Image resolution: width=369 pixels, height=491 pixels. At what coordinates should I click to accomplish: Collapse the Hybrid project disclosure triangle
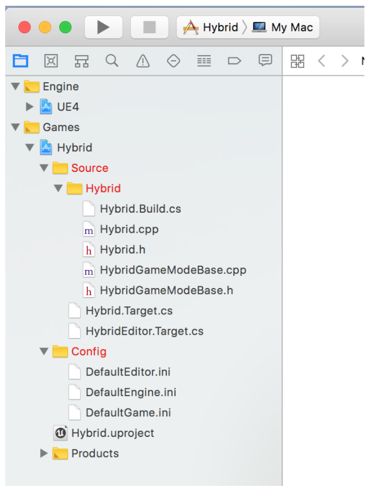point(30,148)
